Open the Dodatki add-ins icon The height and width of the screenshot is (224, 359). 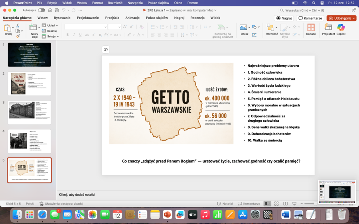[311, 27]
